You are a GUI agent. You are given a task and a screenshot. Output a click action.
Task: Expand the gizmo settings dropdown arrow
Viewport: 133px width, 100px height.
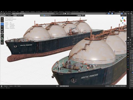tap(110, 14)
